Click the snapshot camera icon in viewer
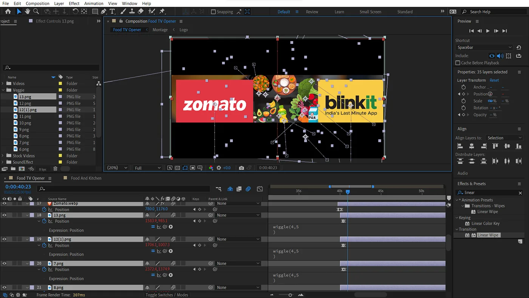The image size is (529, 298). pos(241,168)
